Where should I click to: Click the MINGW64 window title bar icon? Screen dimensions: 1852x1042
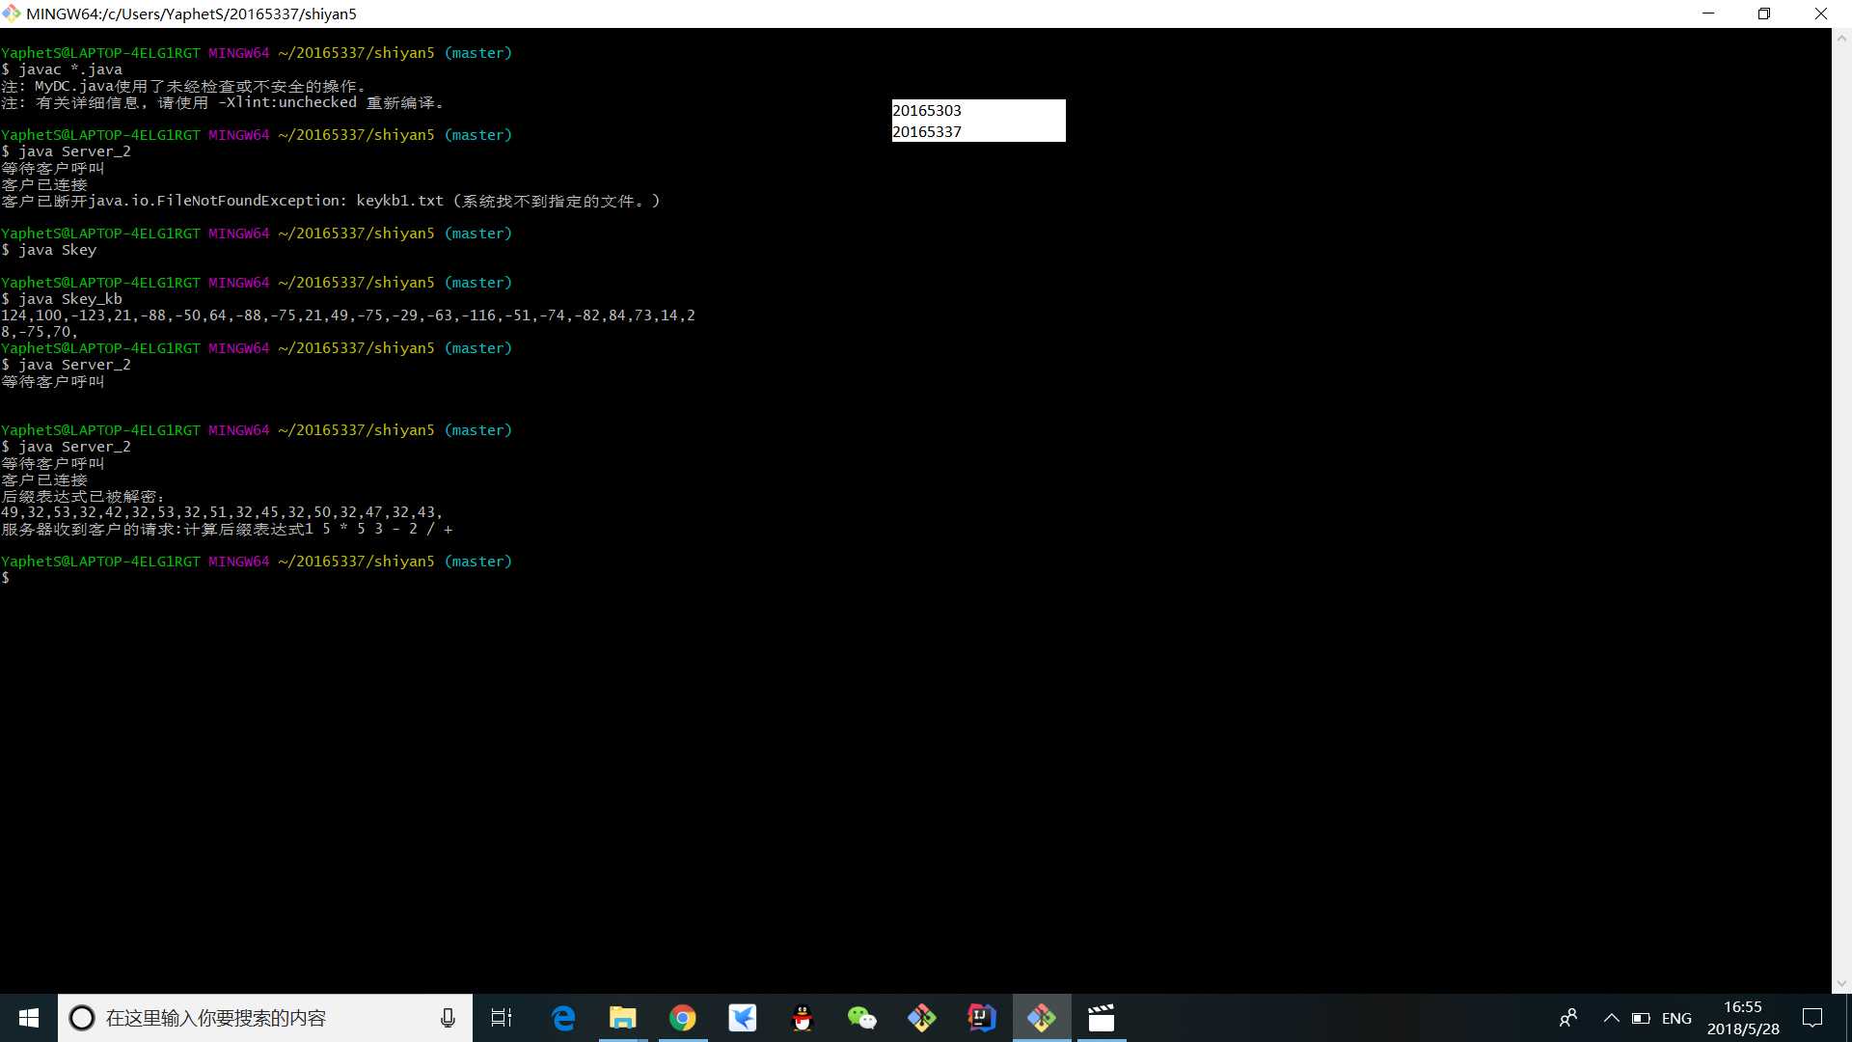tap(12, 14)
